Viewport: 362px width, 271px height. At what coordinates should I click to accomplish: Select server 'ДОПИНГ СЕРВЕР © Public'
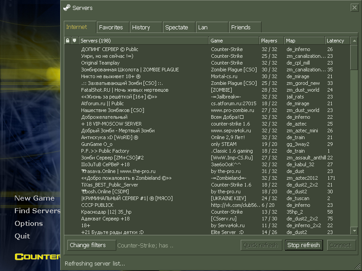[207, 49]
